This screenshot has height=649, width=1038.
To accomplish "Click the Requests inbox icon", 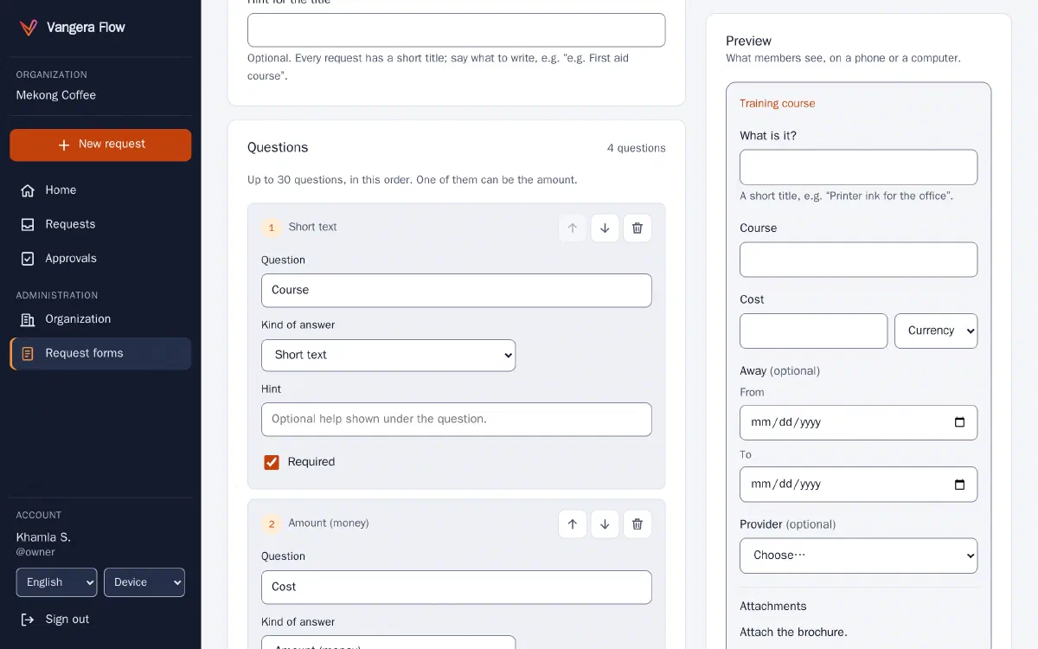I will point(28,225).
